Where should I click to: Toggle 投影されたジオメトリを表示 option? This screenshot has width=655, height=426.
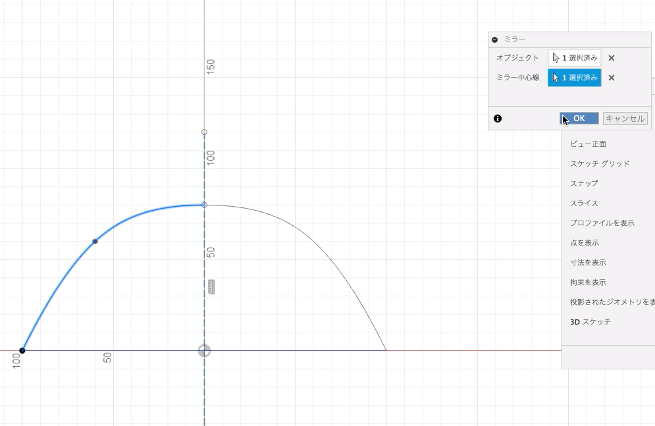point(612,302)
